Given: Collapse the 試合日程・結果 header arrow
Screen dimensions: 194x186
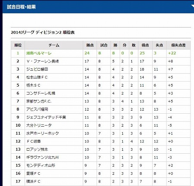Looking at the screenshot, I should 192,6.
